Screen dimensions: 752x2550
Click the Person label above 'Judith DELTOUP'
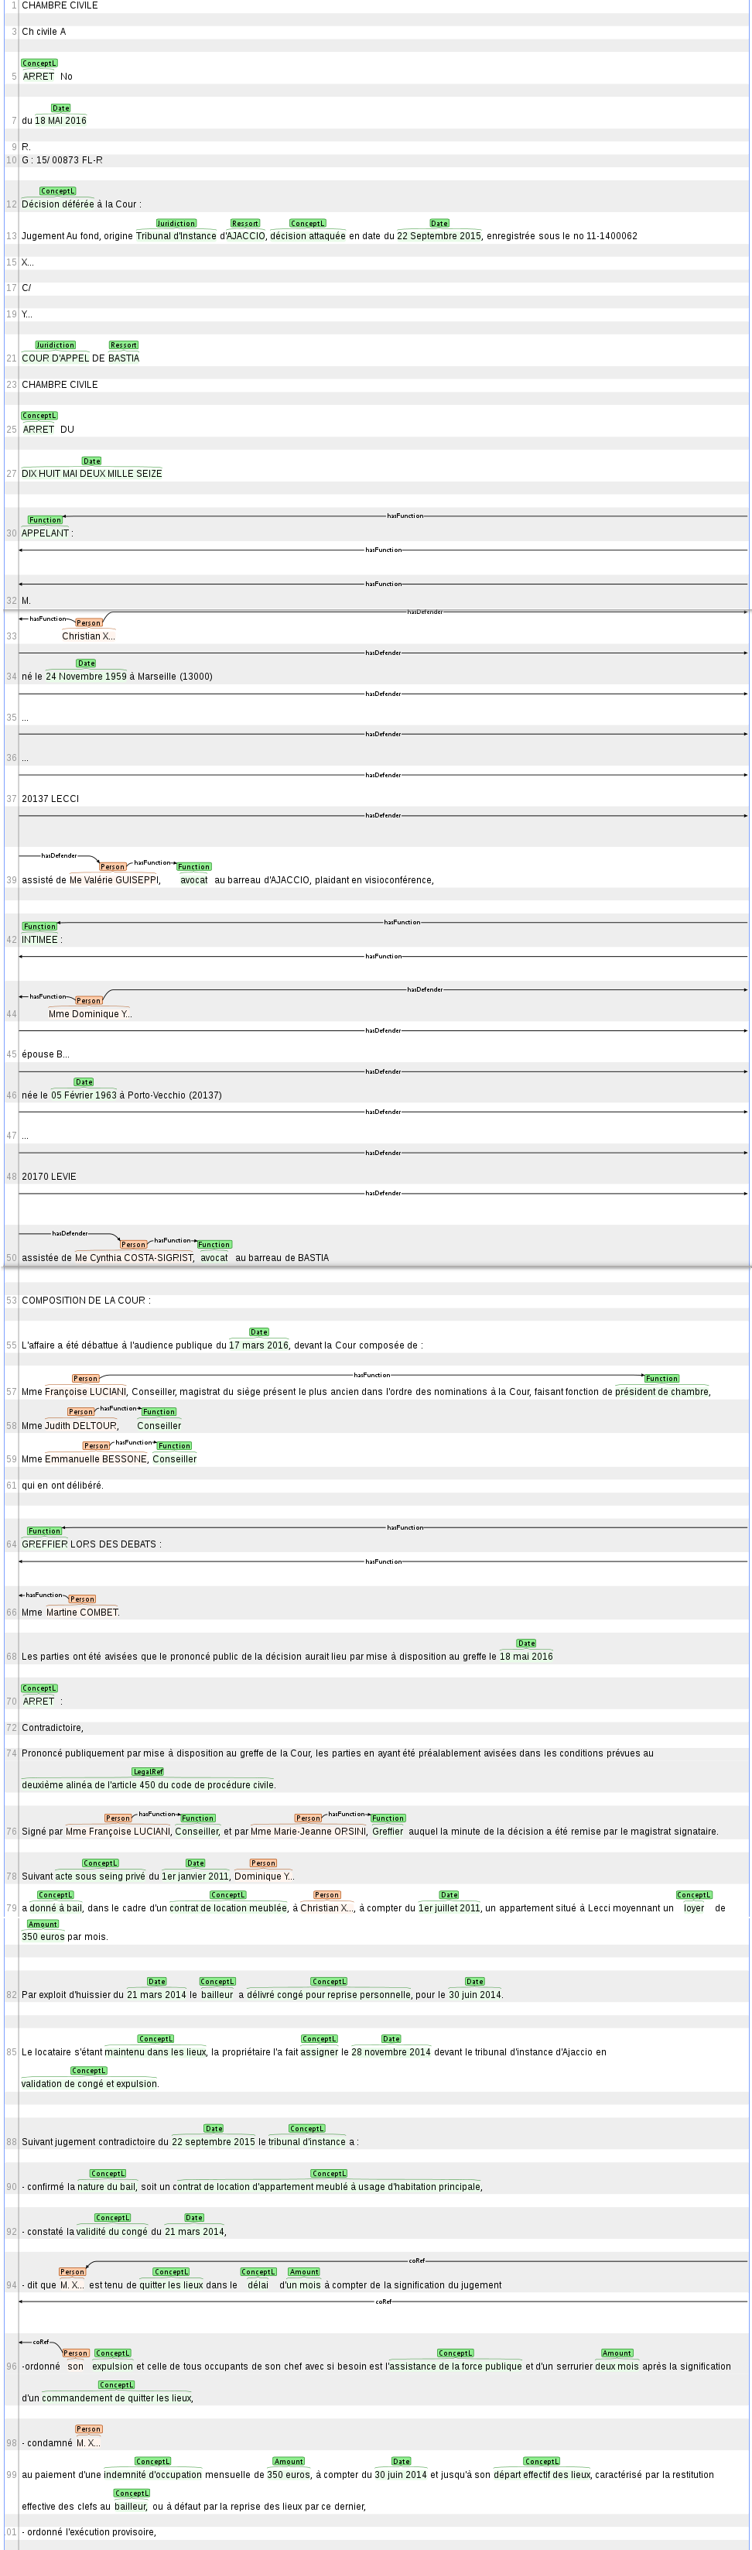click(x=81, y=1413)
